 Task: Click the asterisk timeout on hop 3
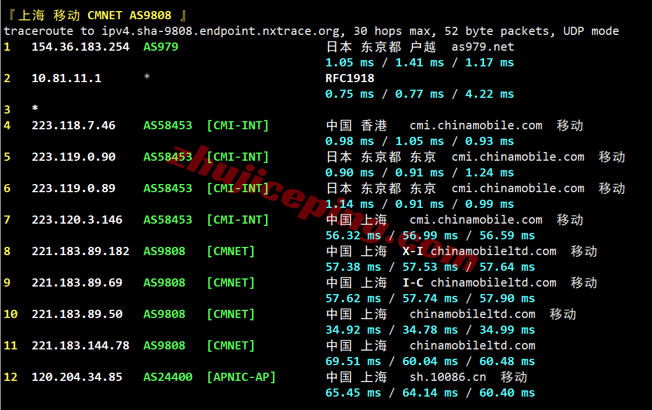[34, 109]
